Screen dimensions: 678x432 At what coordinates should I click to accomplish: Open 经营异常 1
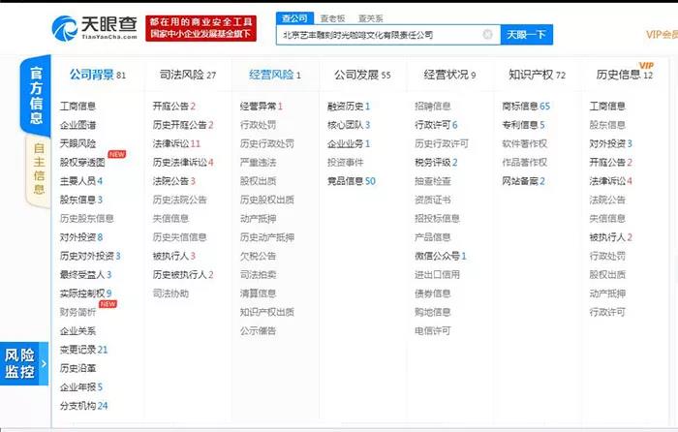pos(262,106)
